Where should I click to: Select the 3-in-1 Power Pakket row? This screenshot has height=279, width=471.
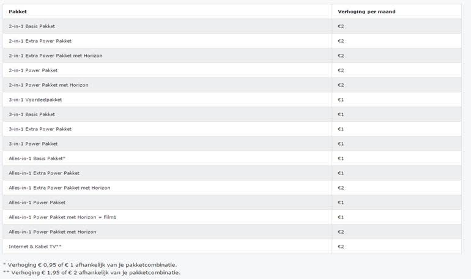coord(33,144)
